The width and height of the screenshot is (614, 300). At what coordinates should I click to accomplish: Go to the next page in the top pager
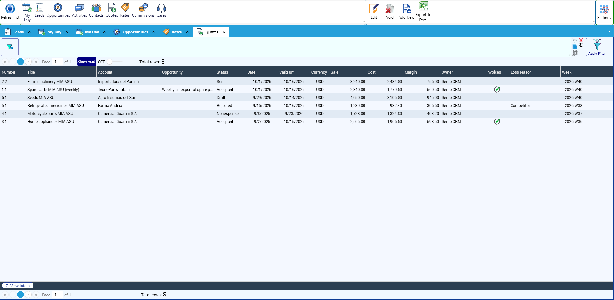pyautogui.click(x=28, y=62)
